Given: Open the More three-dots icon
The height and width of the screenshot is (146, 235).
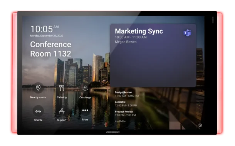Looking at the screenshot, I should click(x=85, y=110).
